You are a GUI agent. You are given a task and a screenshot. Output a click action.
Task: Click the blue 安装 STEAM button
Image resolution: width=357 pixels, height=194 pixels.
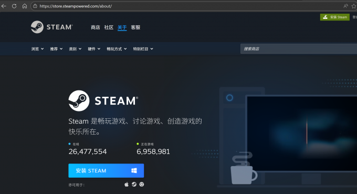click(106, 170)
